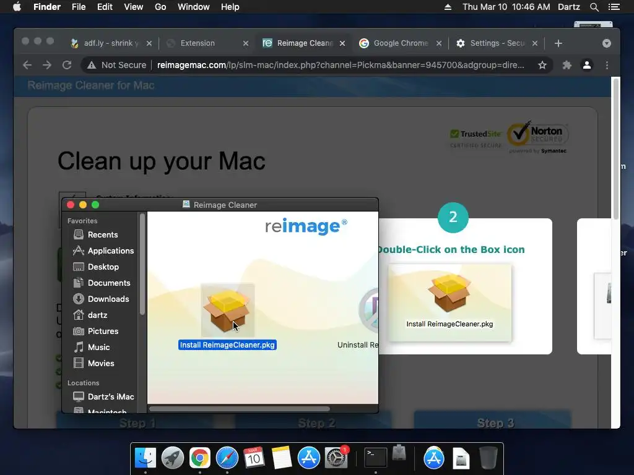
Task: Open Music in Finder sidebar
Action: point(92,348)
